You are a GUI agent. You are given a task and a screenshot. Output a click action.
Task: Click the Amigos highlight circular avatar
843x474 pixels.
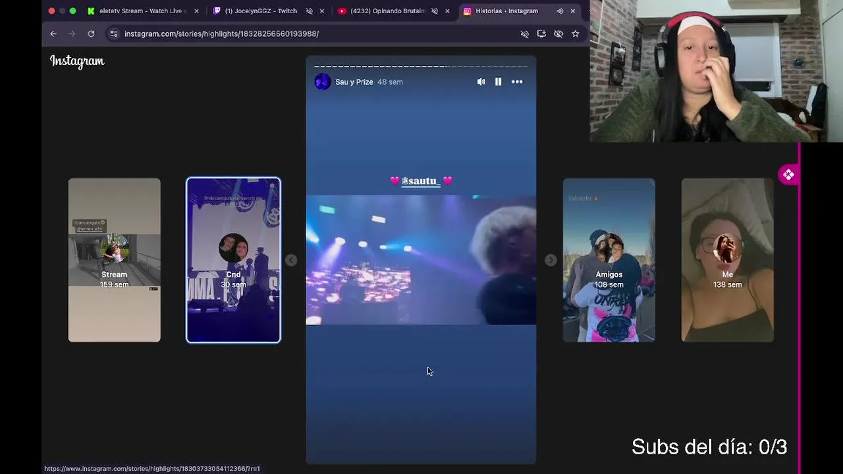(x=609, y=248)
